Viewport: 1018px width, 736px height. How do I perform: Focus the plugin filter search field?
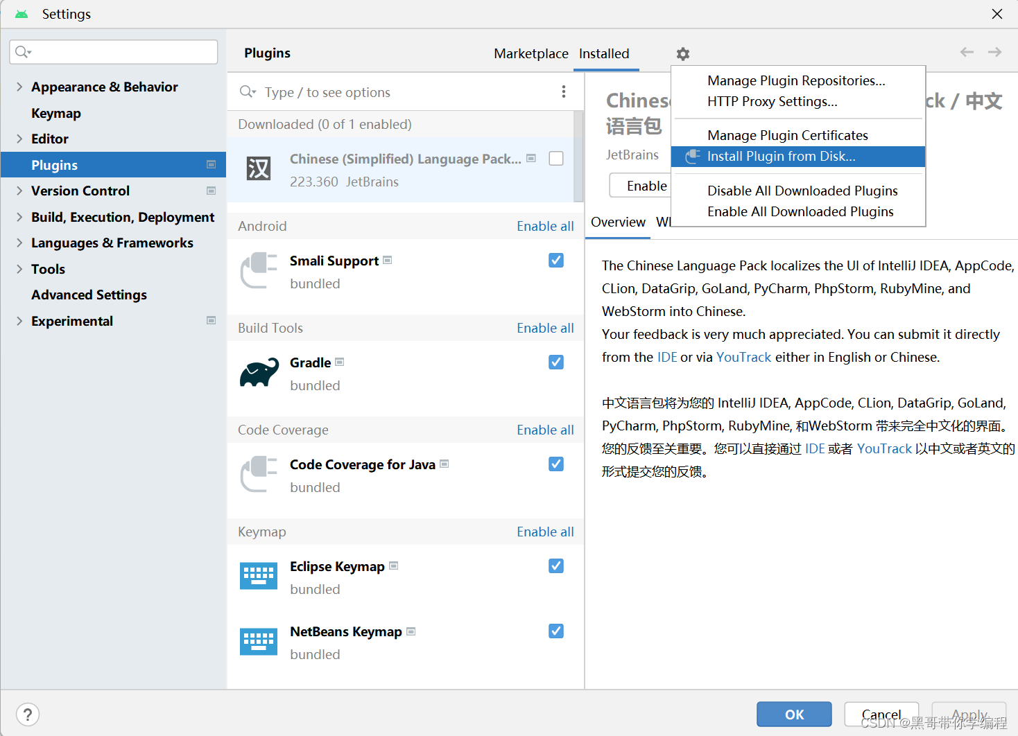point(406,92)
